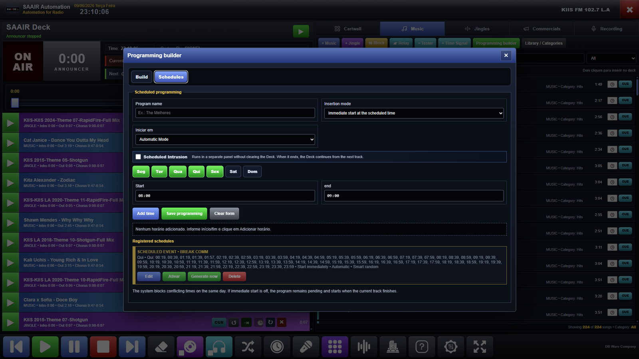The width and height of the screenshot is (639, 359).
Task: Click the + Jingle button
Action: (353, 43)
